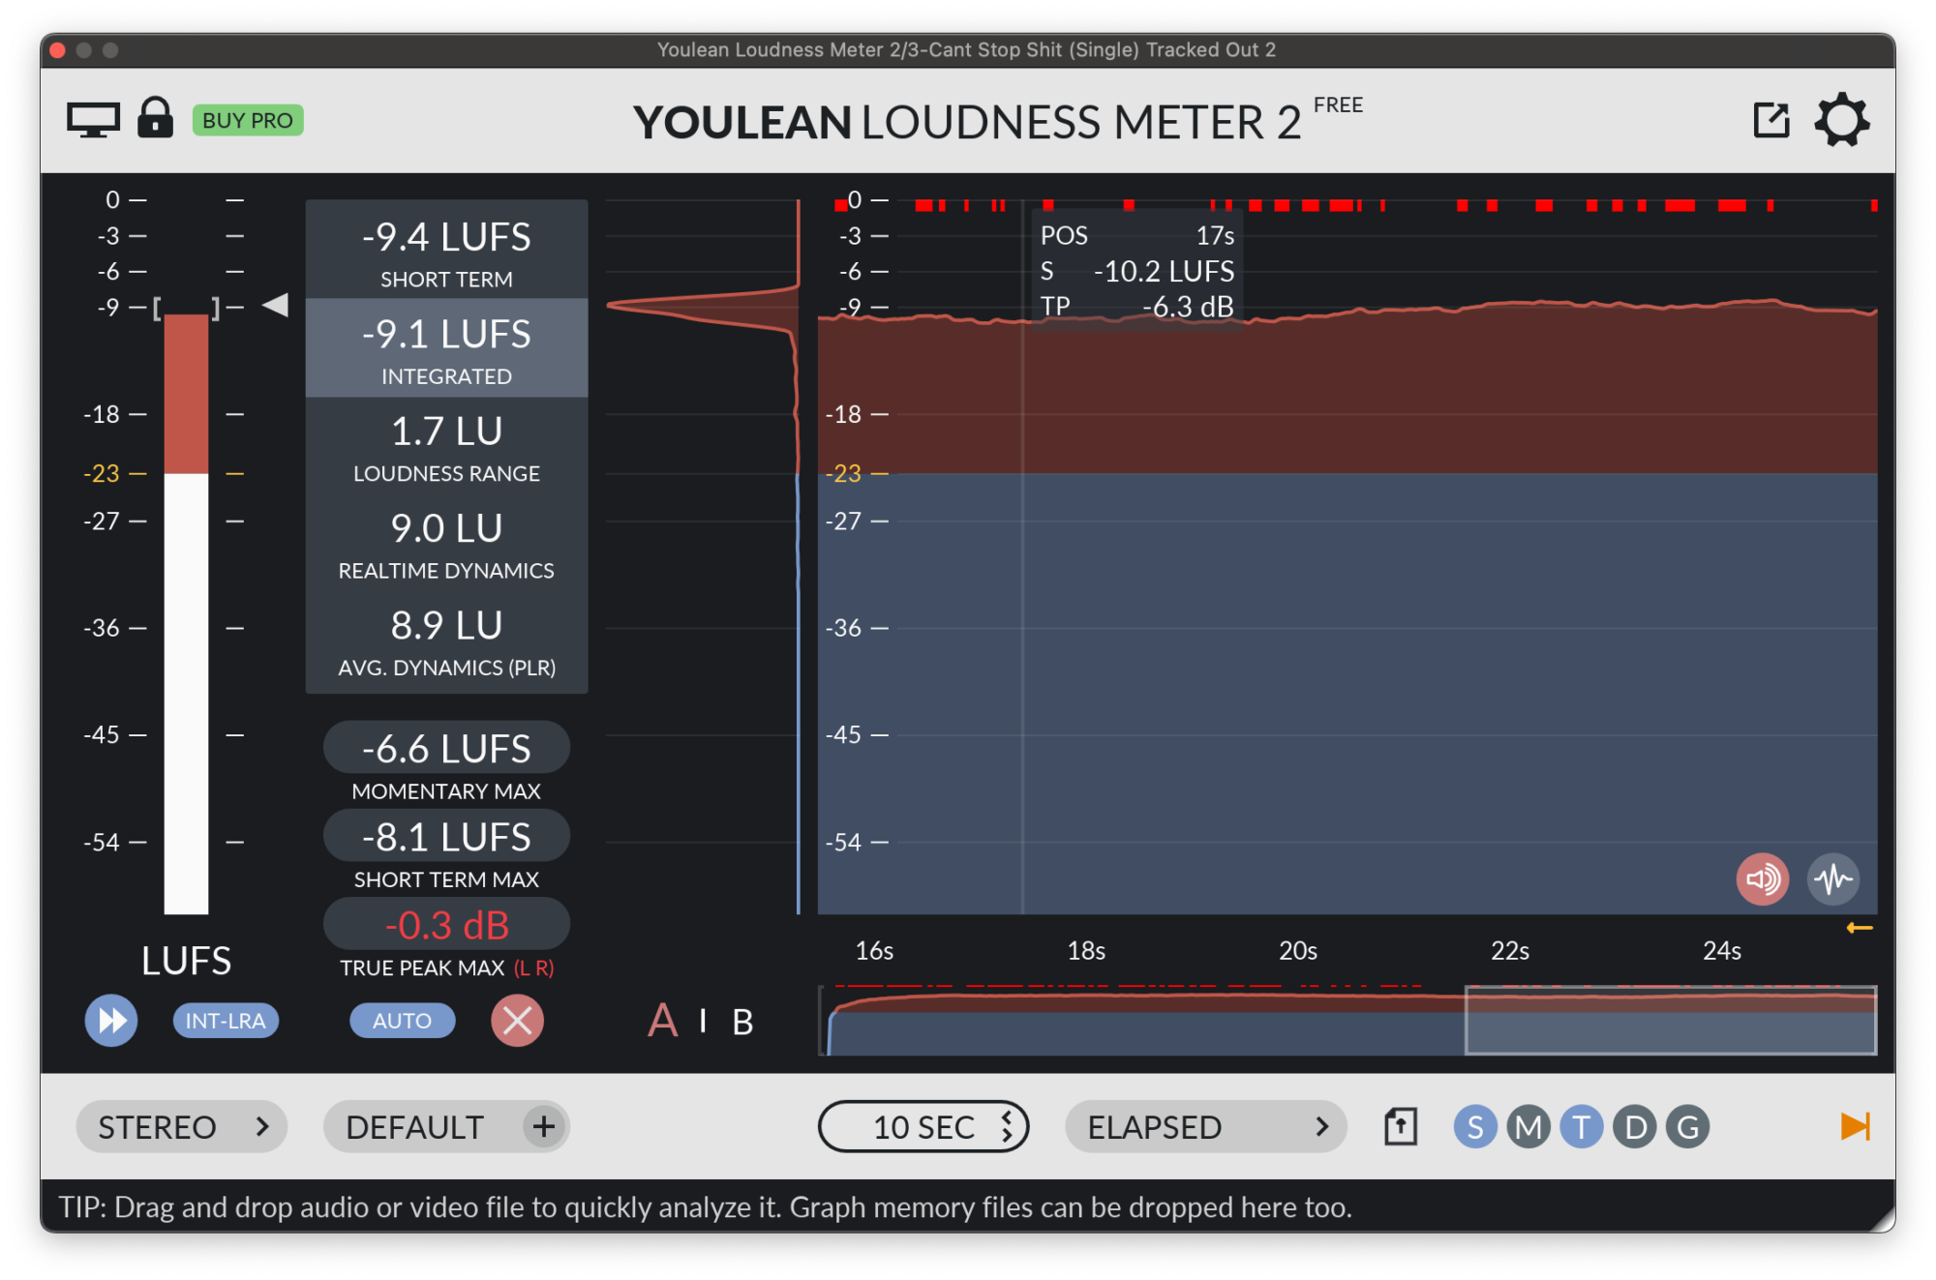Toggle the T true peak graph button
Image resolution: width=1936 pixels, height=1280 pixels.
(x=1582, y=1127)
